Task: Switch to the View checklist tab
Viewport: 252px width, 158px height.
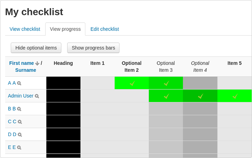Action: 25,29
